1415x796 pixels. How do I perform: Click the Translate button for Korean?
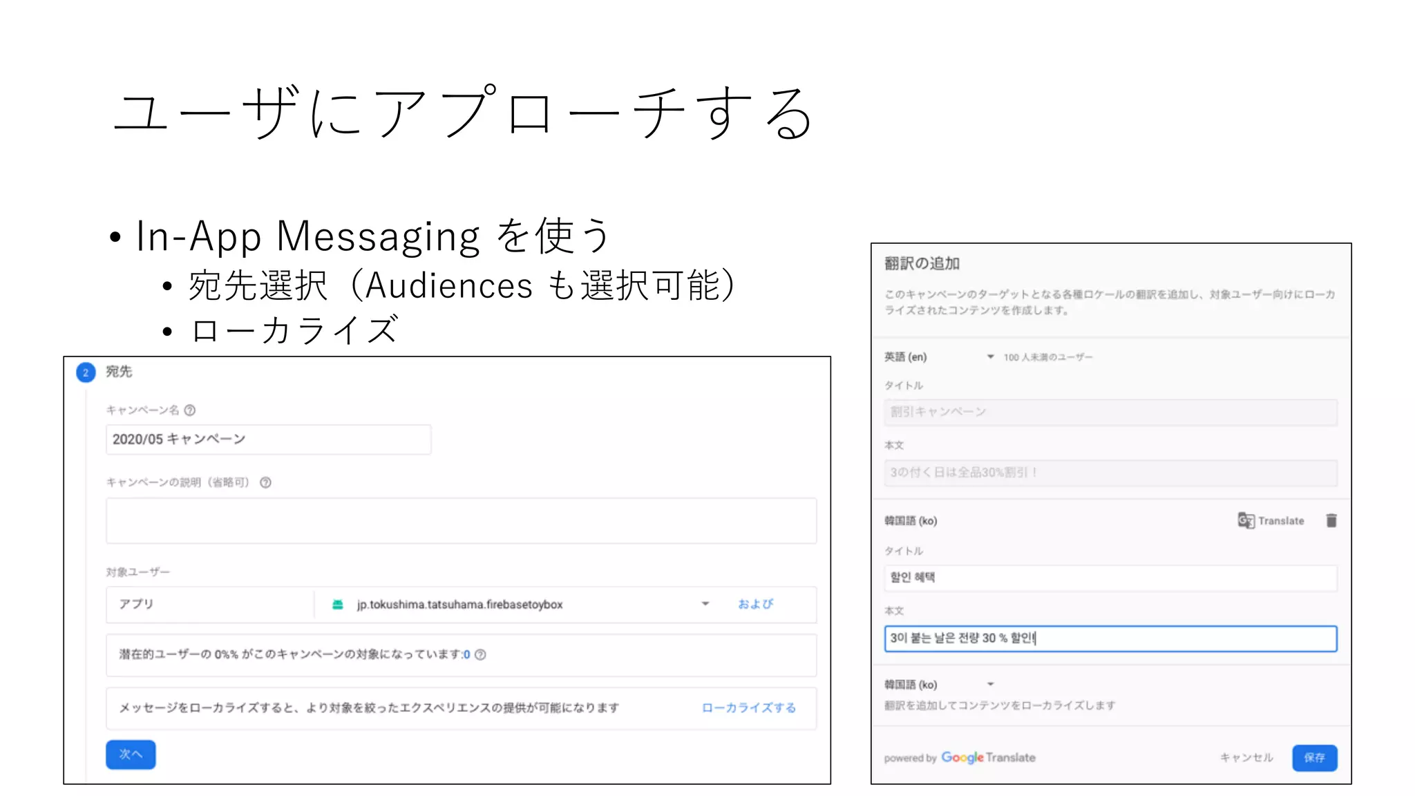coord(1271,520)
